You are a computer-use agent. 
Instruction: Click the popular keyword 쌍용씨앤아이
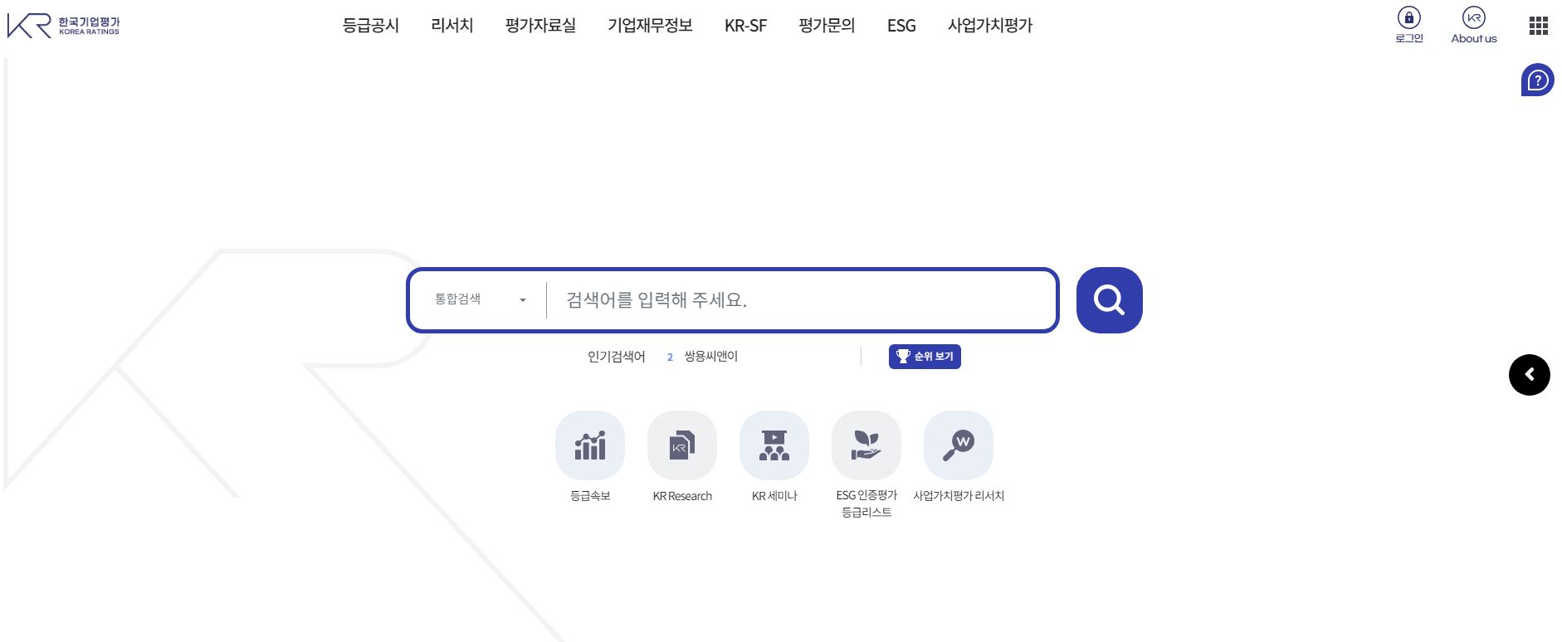pos(711,357)
